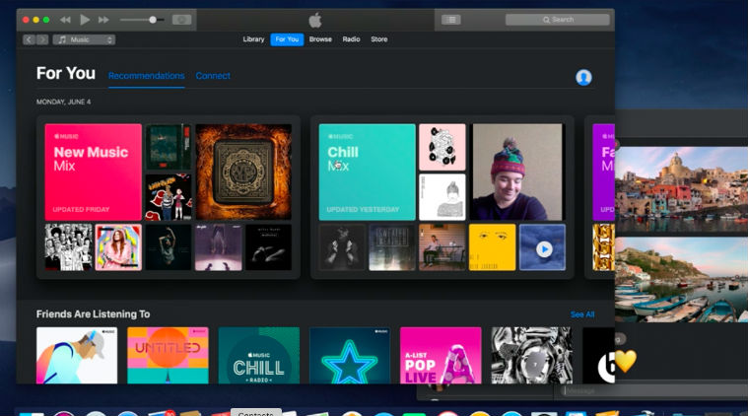Viewport: 748px width, 416px height.
Task: Open the anime characters album cover
Action: pos(169,197)
